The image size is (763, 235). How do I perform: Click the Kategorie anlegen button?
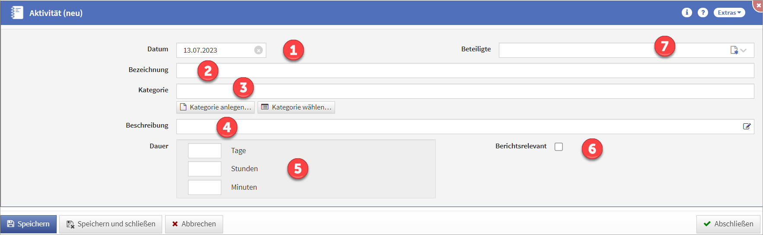pyautogui.click(x=215, y=107)
